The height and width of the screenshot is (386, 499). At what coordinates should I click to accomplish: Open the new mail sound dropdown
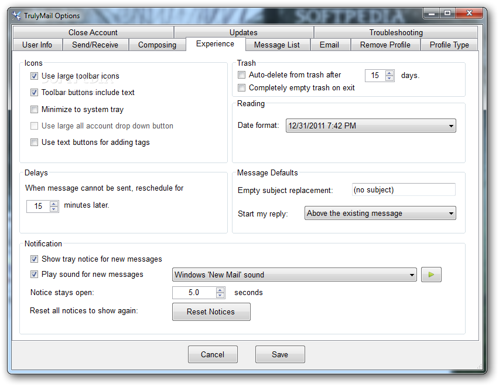(x=295, y=275)
